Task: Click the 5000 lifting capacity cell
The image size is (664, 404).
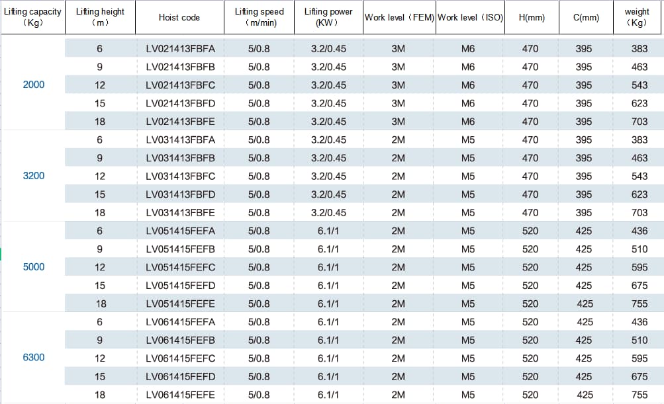Action: coord(34,267)
